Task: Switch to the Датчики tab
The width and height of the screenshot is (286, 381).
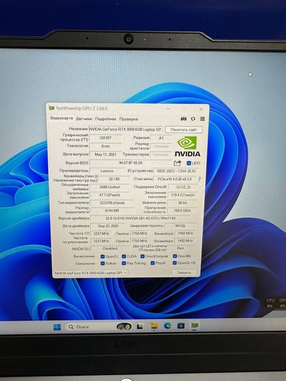Action: tap(84, 119)
